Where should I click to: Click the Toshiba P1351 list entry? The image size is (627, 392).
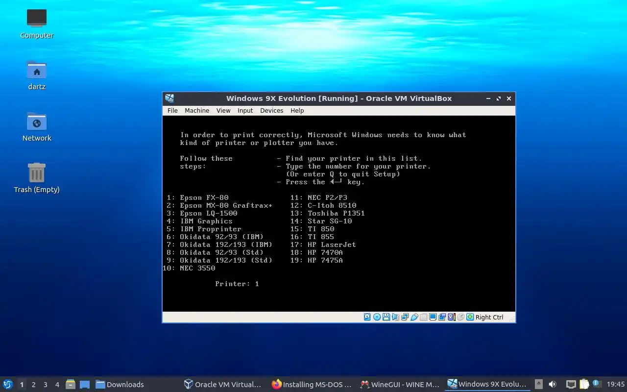pos(328,214)
